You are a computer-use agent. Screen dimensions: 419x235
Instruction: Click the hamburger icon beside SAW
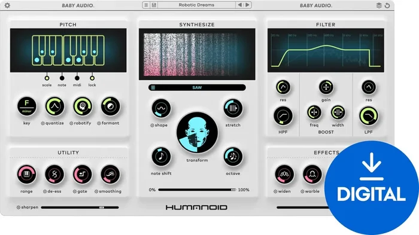click(153, 87)
